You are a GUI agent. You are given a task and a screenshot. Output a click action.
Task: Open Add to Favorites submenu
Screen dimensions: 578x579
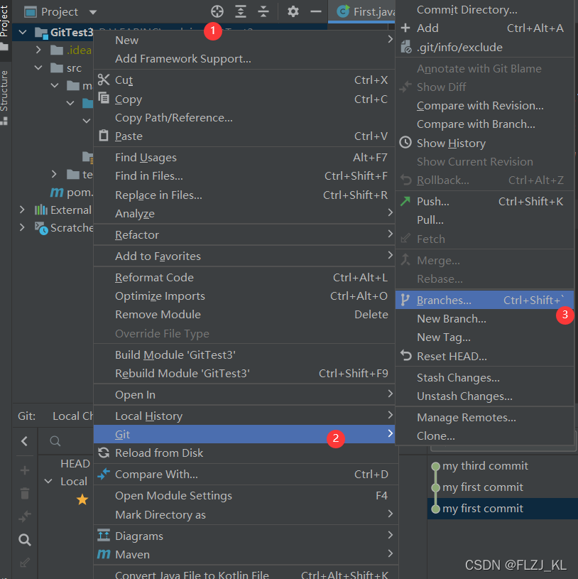pos(244,256)
